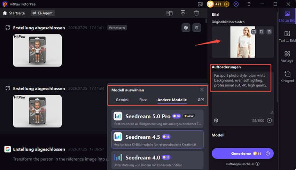Choose the Seedream 4.5 model
Screen dimensions: 296x170
pyautogui.click(x=157, y=139)
